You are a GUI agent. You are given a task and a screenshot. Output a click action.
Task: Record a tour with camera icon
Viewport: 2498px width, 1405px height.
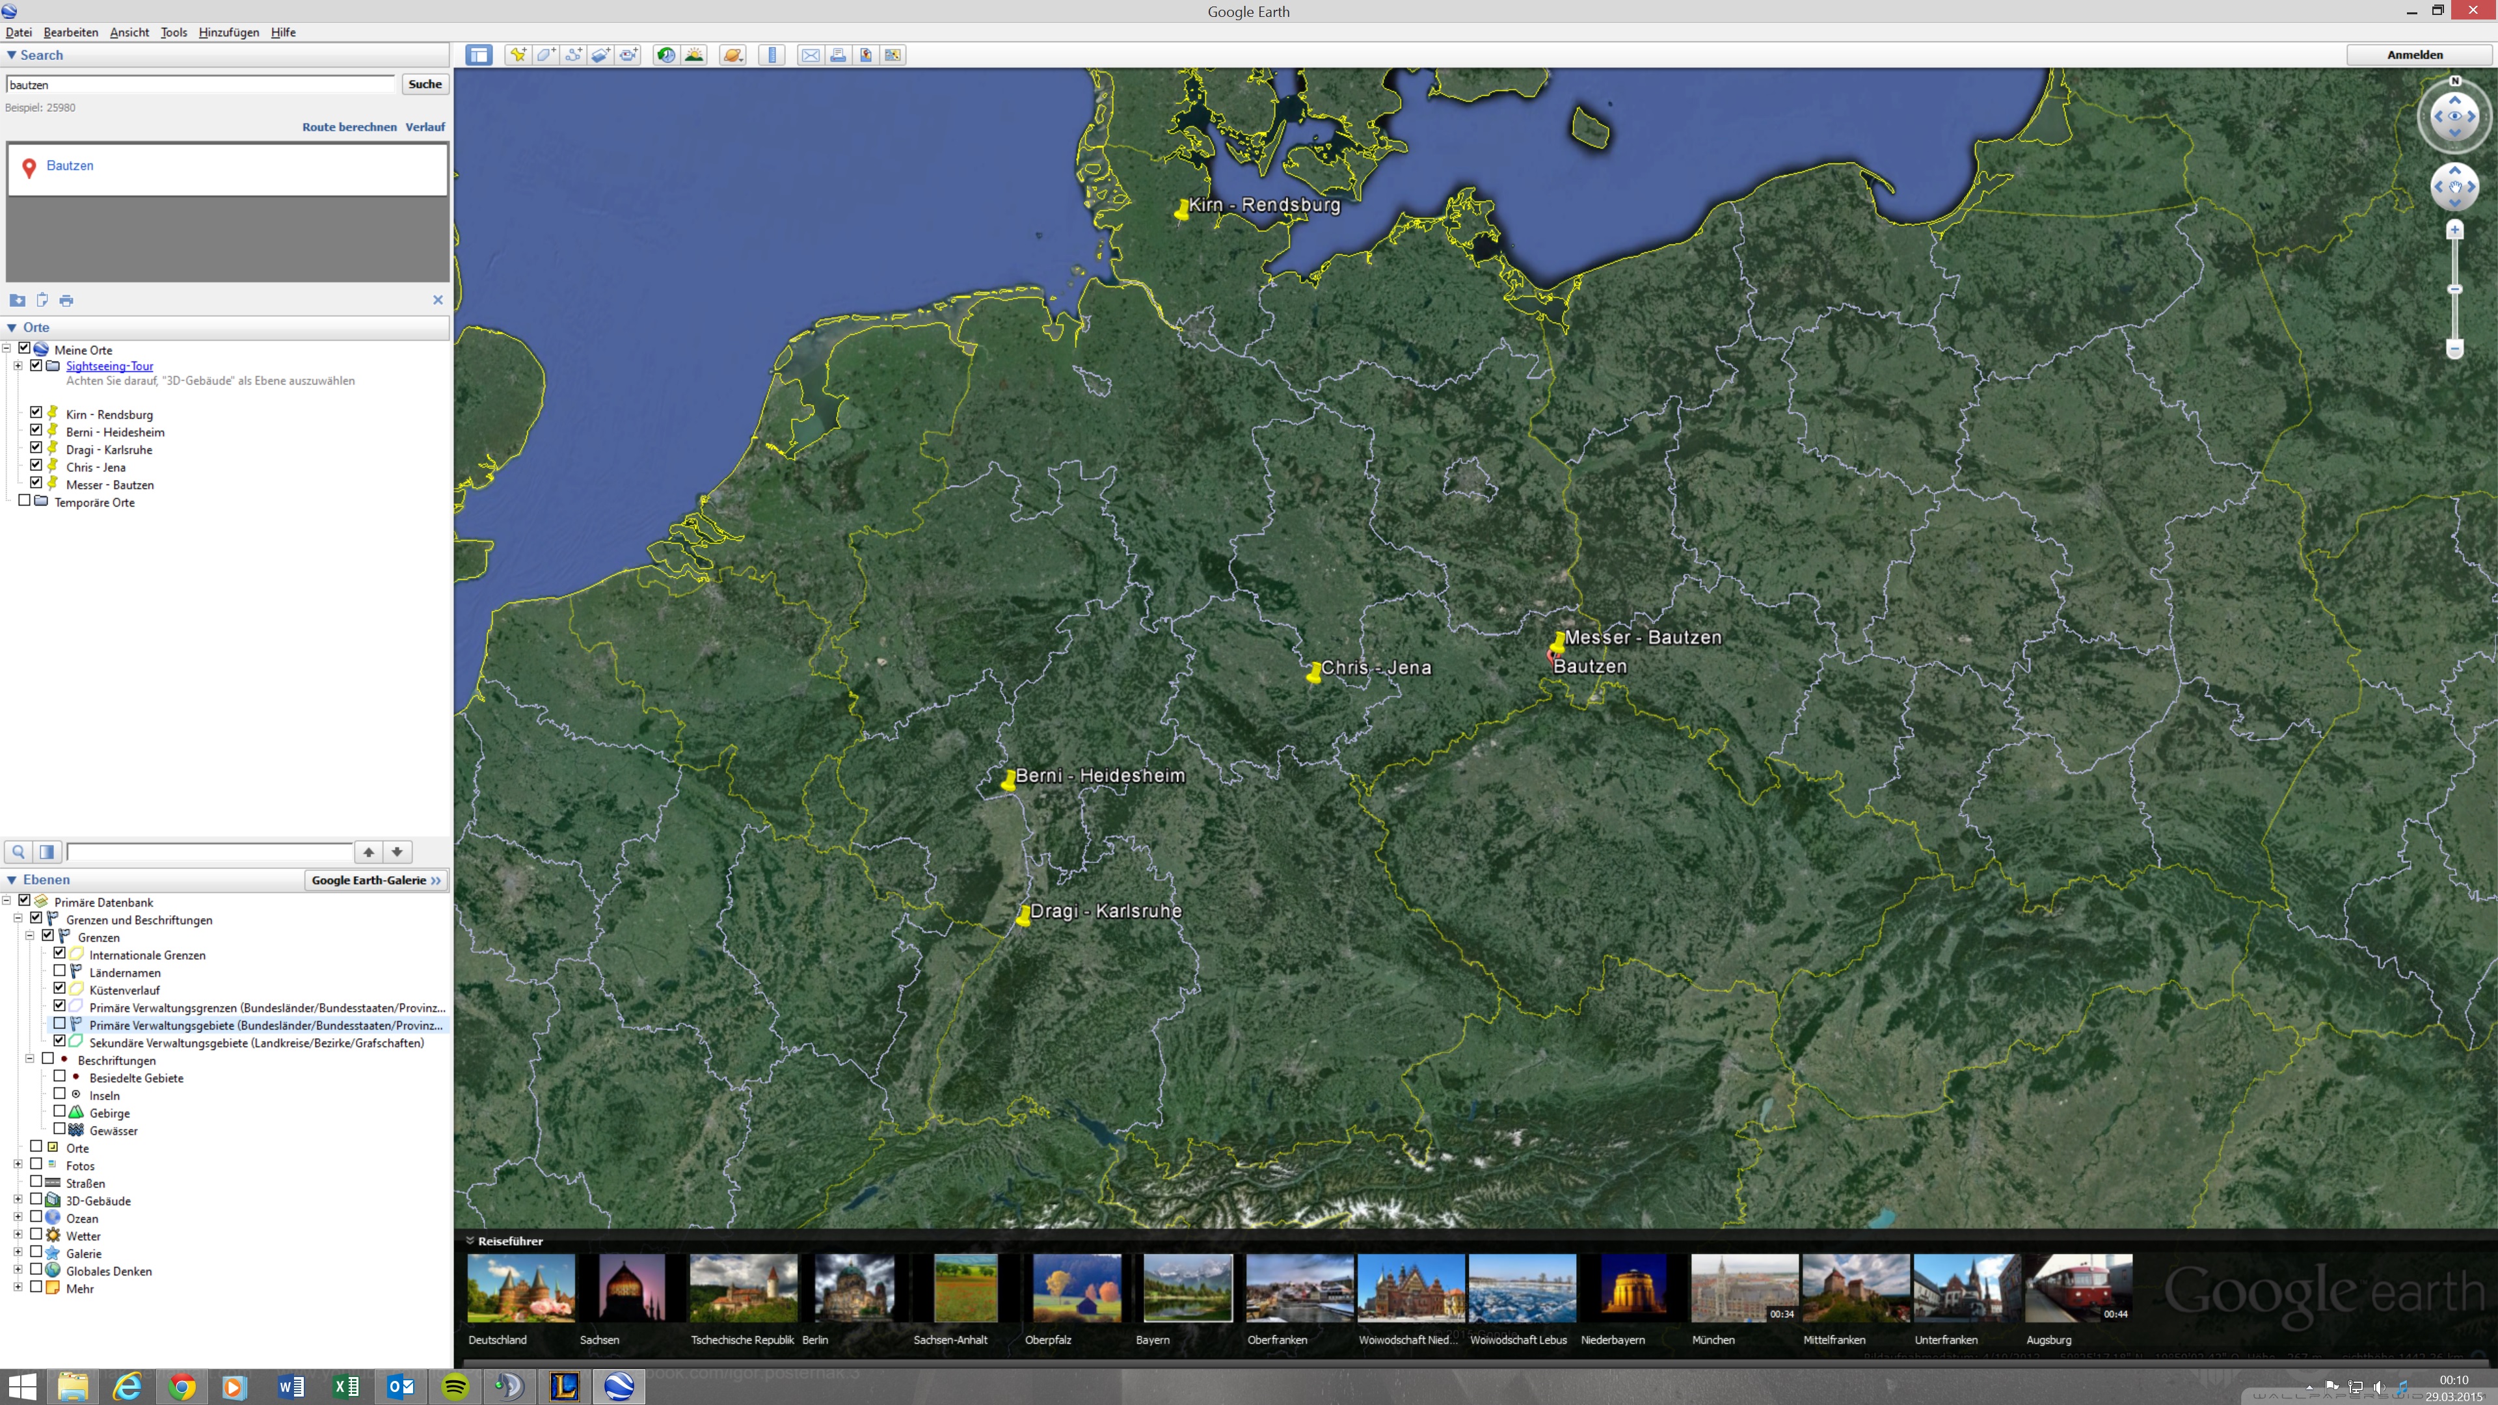coord(629,55)
